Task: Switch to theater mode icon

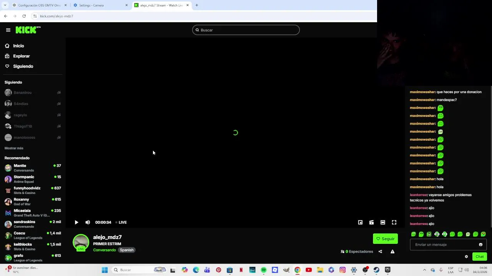Action: 383,222
